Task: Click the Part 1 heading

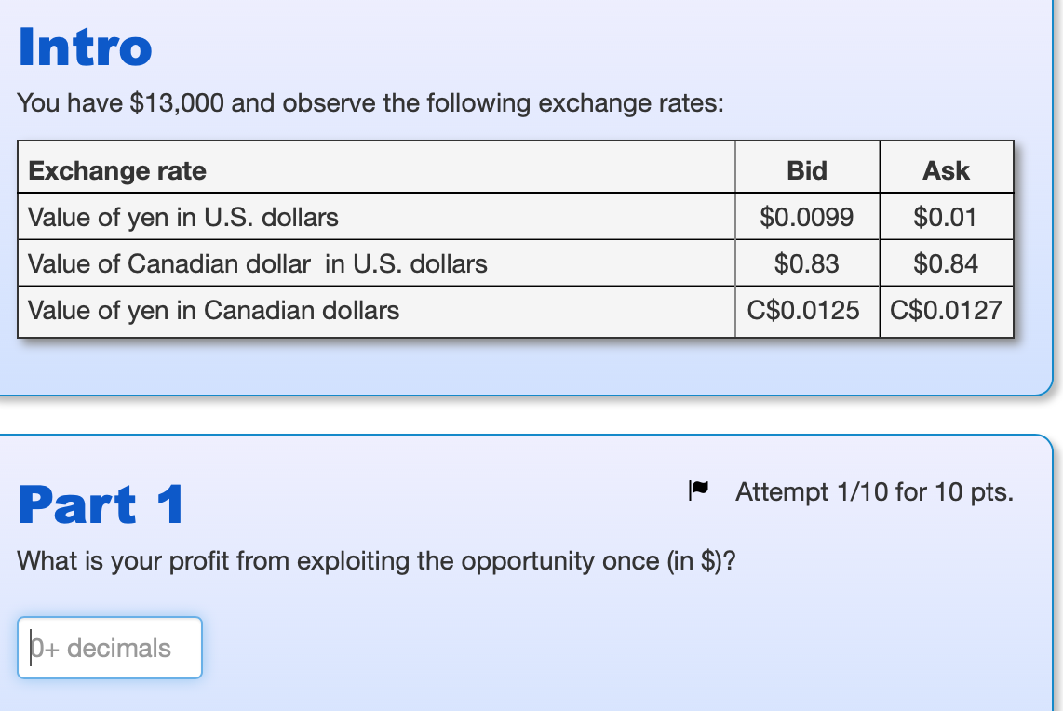Action: (x=101, y=504)
